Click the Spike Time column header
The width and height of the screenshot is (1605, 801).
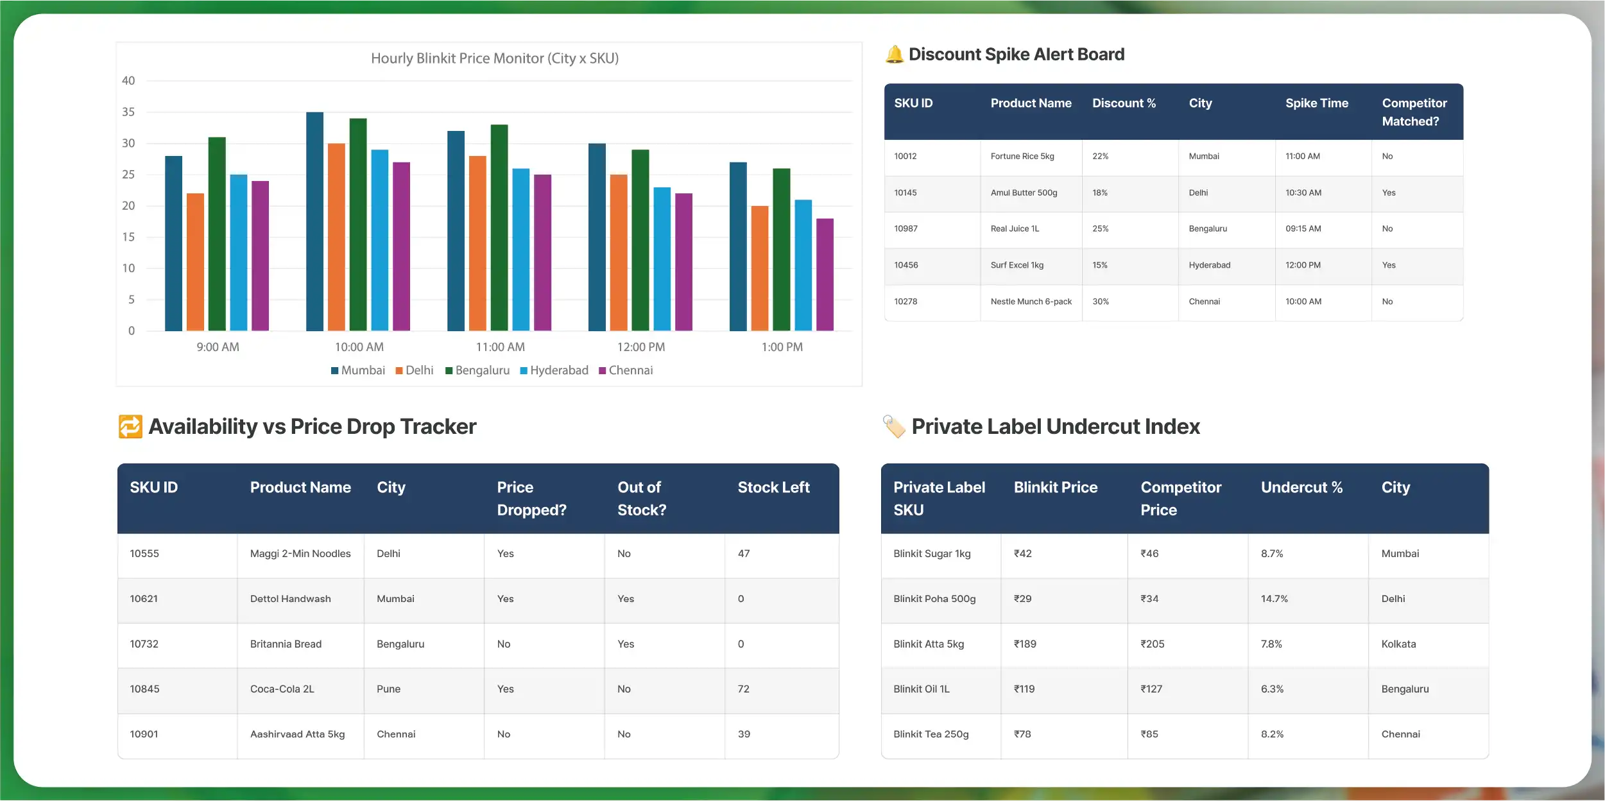pos(1316,103)
